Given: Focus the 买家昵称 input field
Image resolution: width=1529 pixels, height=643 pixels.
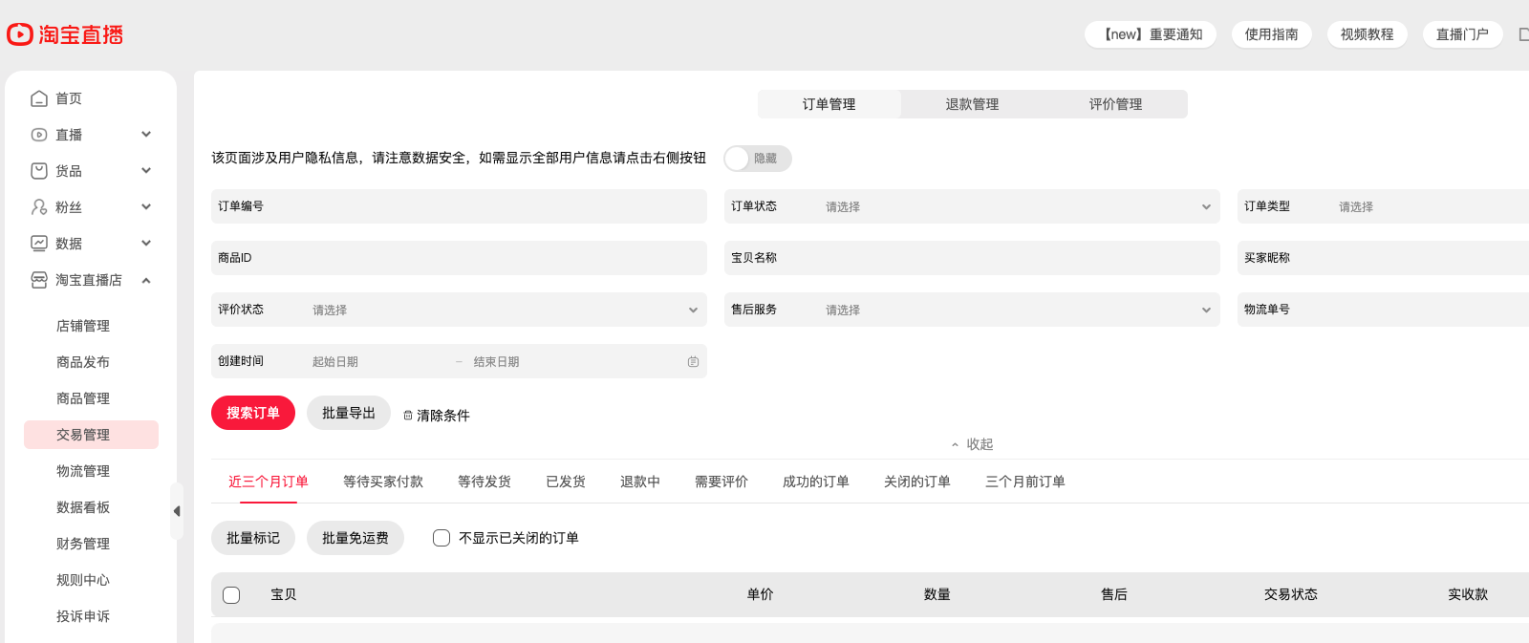Looking at the screenshot, I should (x=1384, y=258).
